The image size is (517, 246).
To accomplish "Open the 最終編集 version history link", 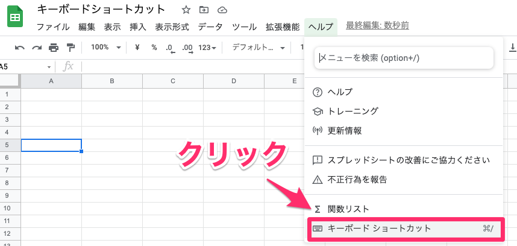I will 377,26.
